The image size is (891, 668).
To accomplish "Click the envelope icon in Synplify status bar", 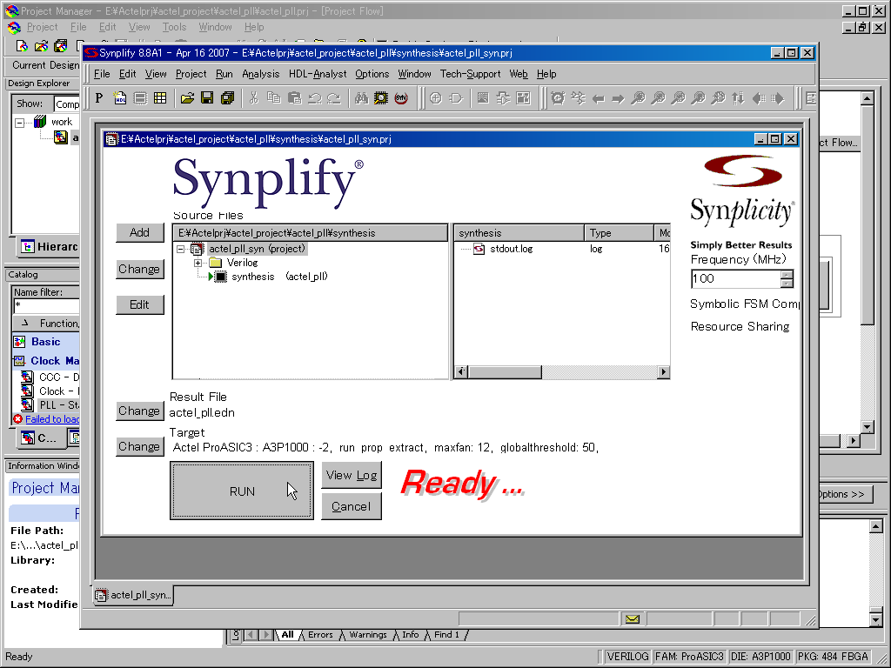I will coord(632,619).
